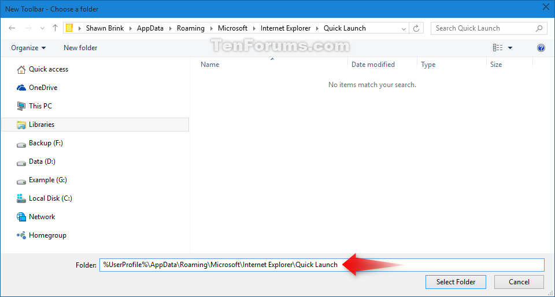The height and width of the screenshot is (297, 555).
Task: Expand the chevron after Microsoft breadcrumb
Action: tap(254, 29)
